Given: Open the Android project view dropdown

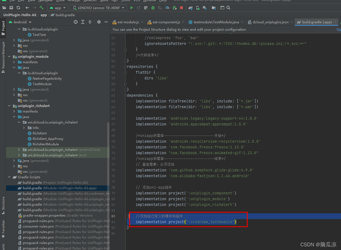Looking at the screenshot, I should [x=20, y=22].
